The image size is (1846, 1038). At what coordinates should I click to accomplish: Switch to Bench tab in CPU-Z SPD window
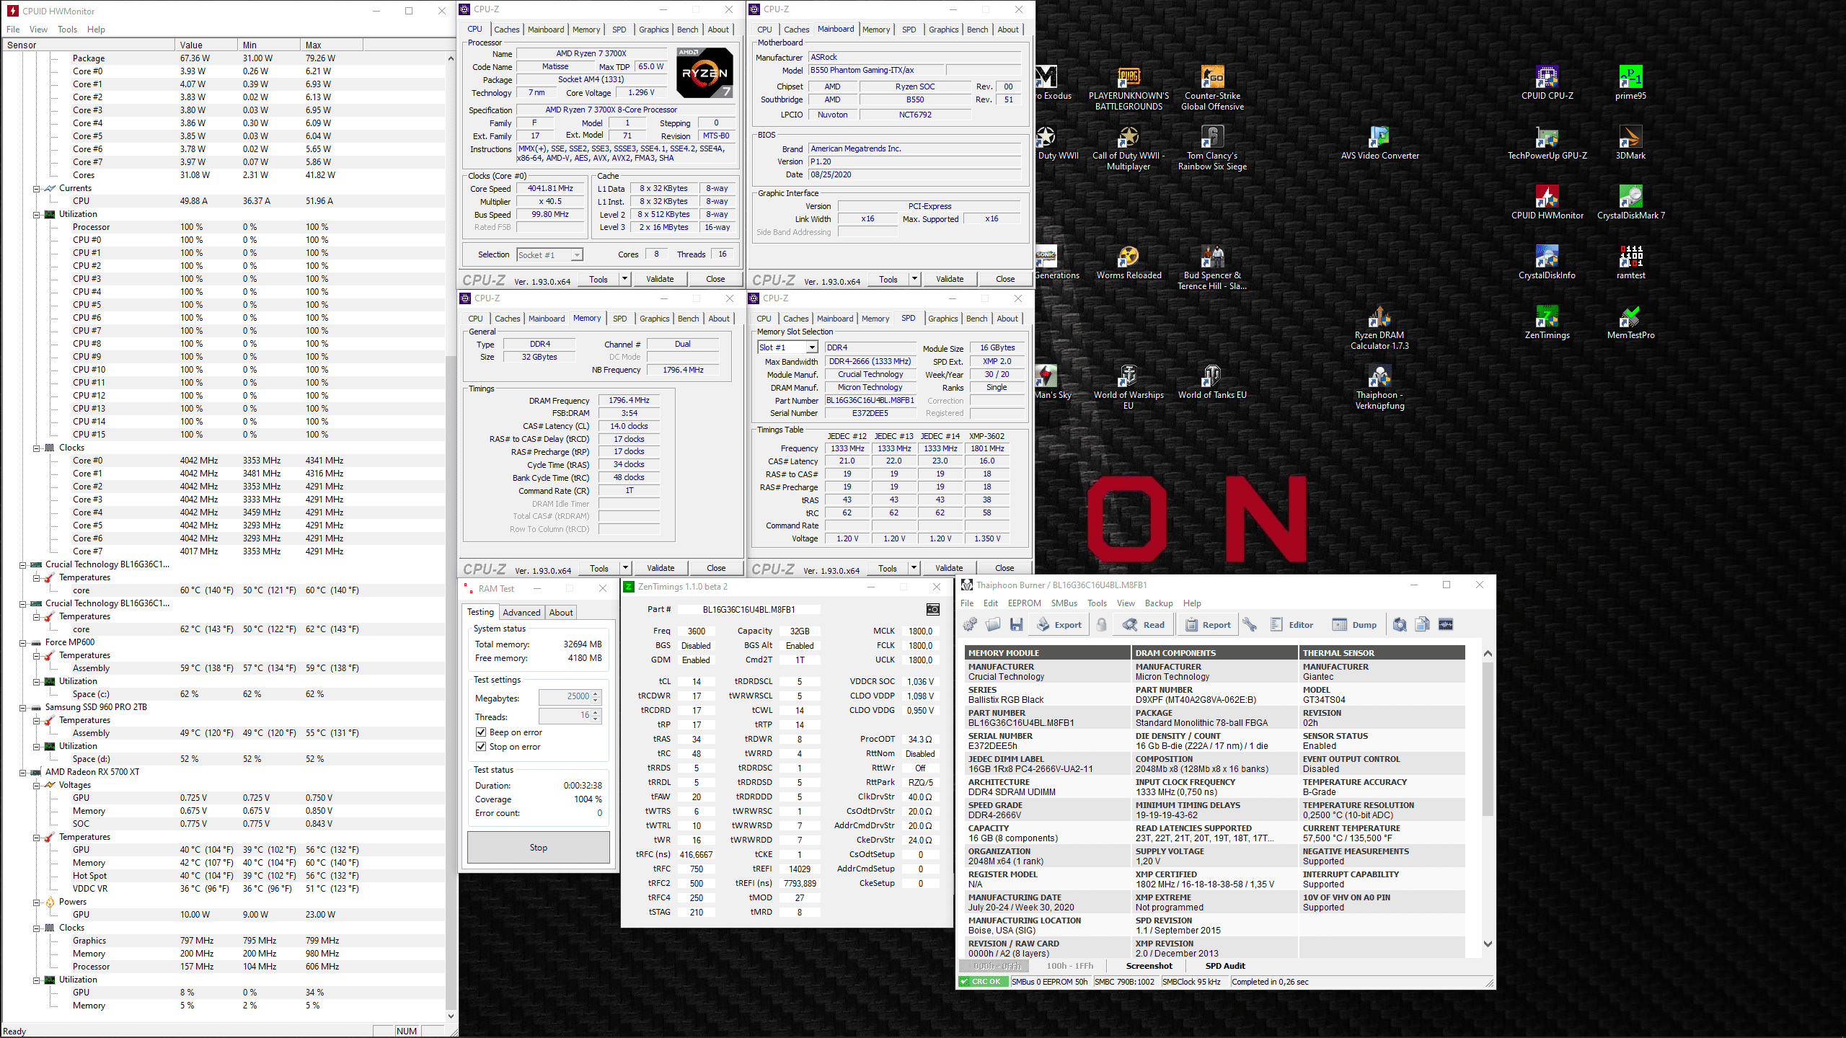click(x=976, y=319)
